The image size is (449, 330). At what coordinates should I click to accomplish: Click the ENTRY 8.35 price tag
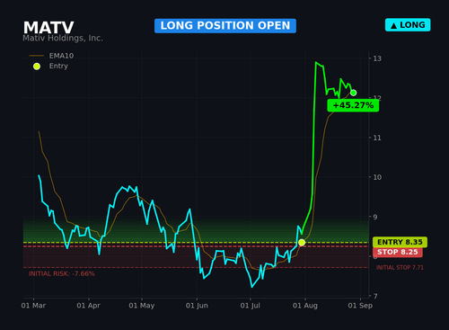point(400,242)
